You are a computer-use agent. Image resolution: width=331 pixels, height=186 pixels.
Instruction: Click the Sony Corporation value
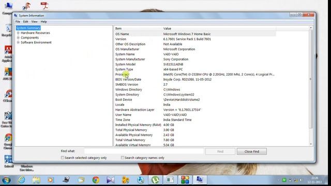tap(176, 59)
